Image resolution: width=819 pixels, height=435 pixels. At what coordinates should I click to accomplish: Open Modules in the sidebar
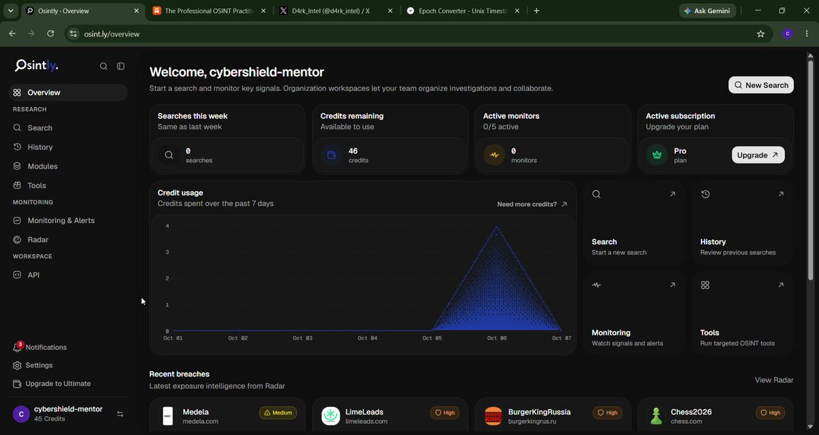click(68, 166)
